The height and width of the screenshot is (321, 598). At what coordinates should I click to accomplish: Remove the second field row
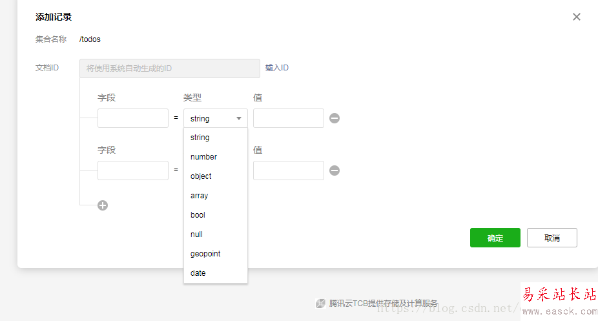point(335,171)
